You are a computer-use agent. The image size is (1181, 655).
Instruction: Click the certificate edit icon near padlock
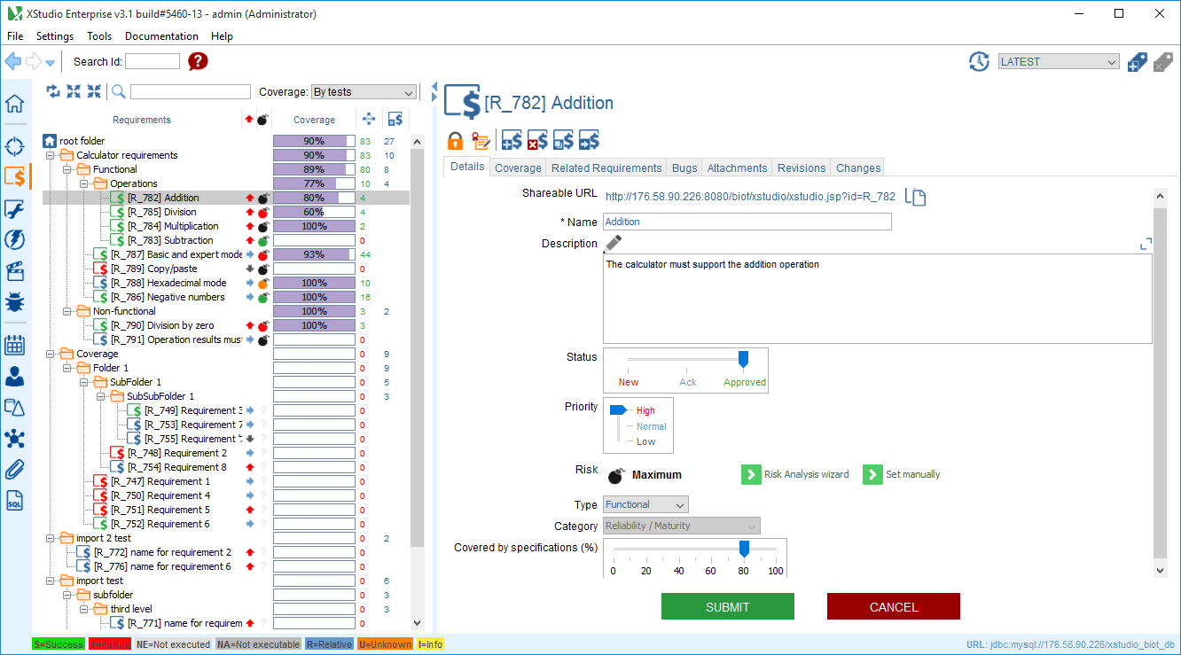click(481, 140)
